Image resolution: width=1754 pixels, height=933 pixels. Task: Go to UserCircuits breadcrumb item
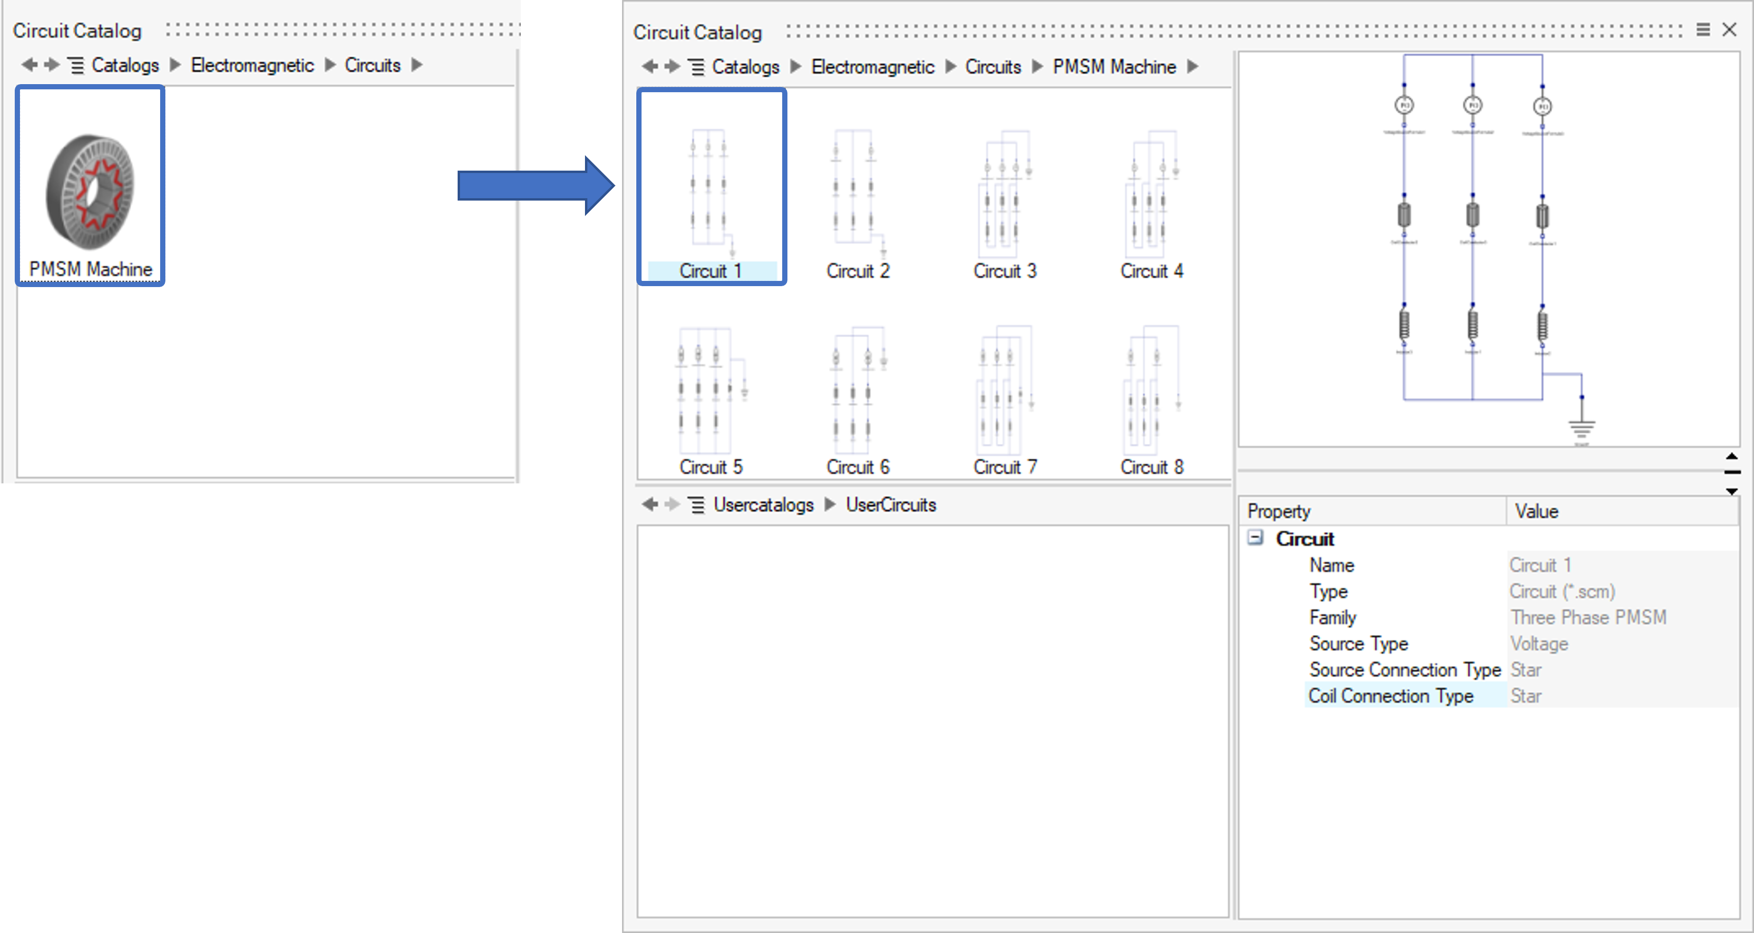click(891, 505)
